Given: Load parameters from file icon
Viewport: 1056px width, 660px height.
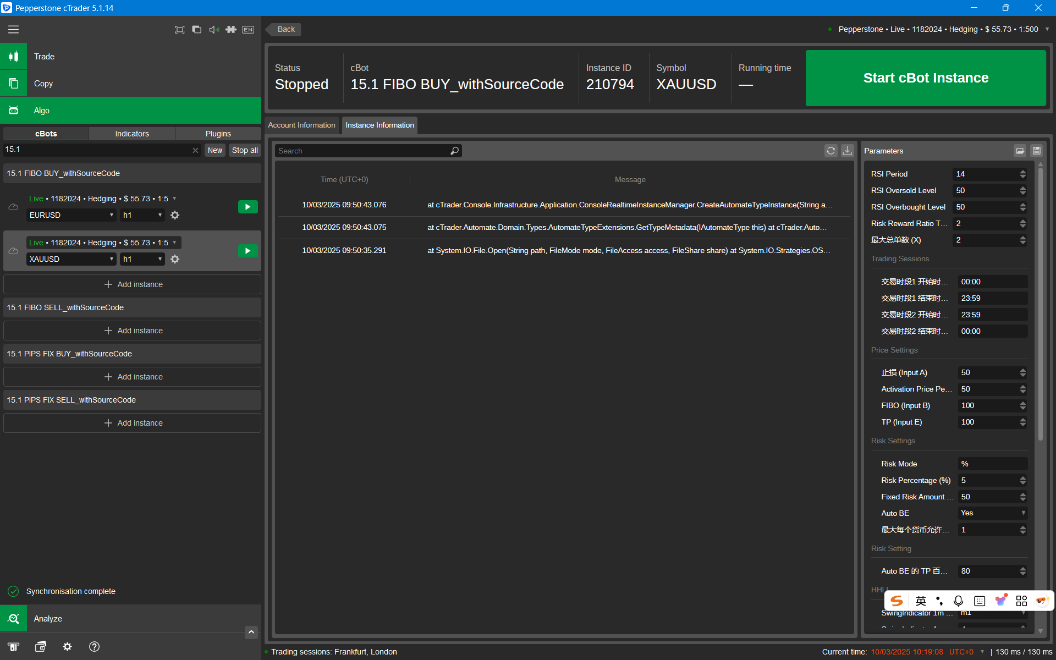Looking at the screenshot, I should click(x=1020, y=151).
